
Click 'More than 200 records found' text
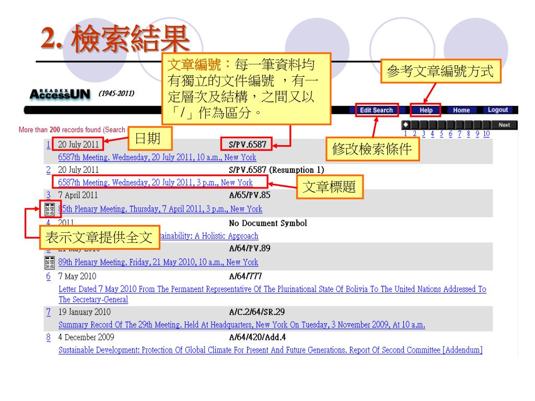(60, 129)
